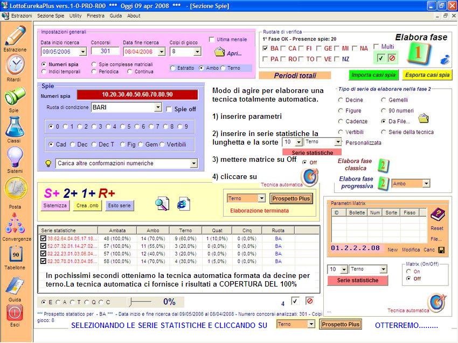
Task: Open the Ruota di condizione BARI dropdown
Action: click(158, 107)
